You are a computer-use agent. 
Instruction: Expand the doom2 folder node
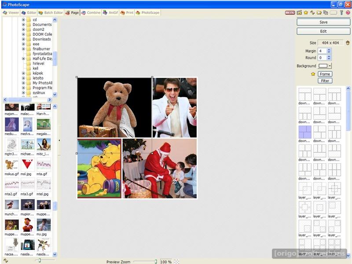tap(23, 29)
